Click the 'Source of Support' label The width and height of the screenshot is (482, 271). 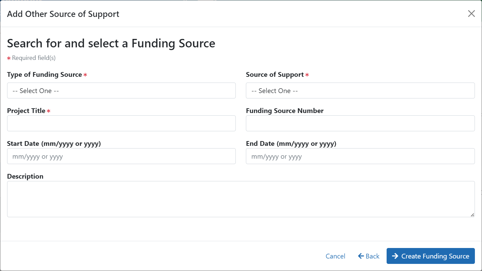click(x=275, y=75)
